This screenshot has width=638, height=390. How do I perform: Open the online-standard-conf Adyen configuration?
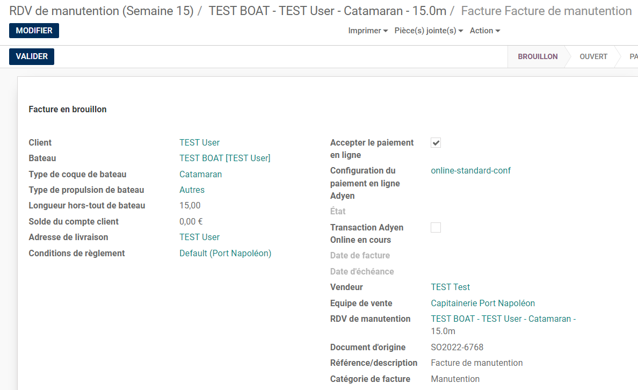tap(470, 170)
